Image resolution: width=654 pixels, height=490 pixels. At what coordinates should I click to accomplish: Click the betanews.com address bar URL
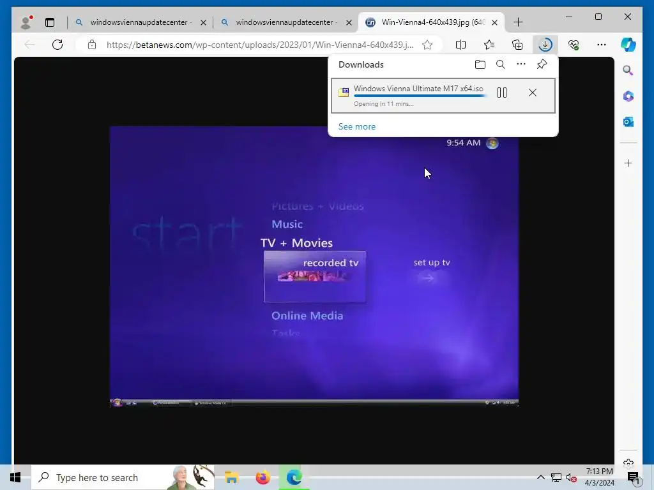[x=260, y=45]
